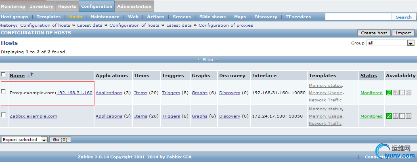Check the Proxy.example.com host checkbox

pyautogui.click(x=4, y=92)
